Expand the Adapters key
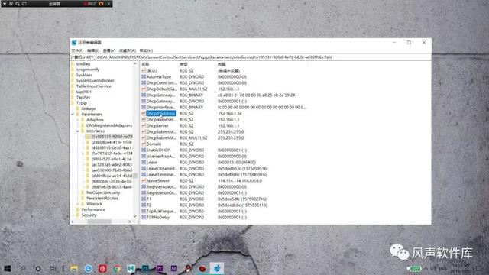This screenshot has width=489, height=275. click(x=78, y=120)
